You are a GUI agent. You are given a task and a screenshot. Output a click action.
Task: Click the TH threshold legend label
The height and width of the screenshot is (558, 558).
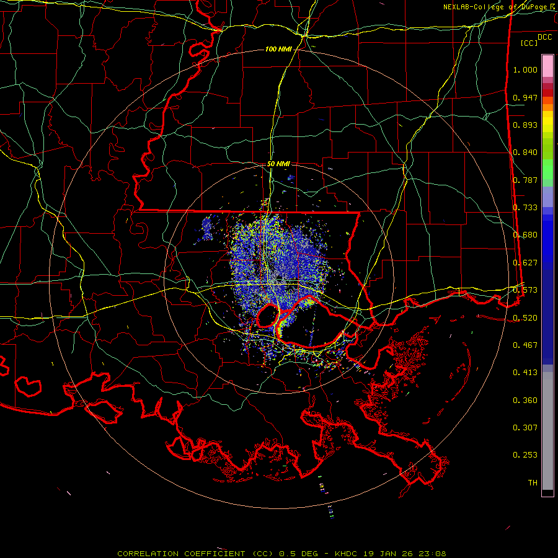pyautogui.click(x=533, y=483)
